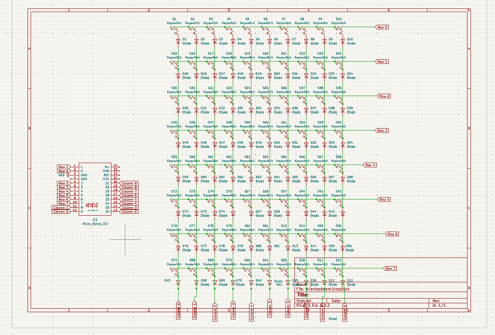Click the Nice_Nano_V2 microcontroller symbol U1
The height and width of the screenshot is (335, 495).
click(94, 190)
